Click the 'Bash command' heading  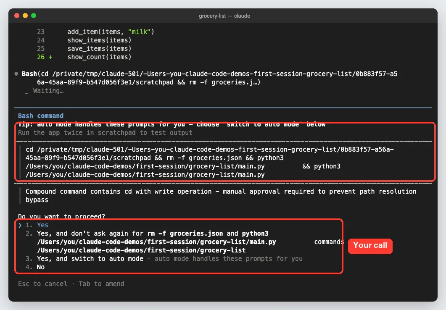pos(41,116)
